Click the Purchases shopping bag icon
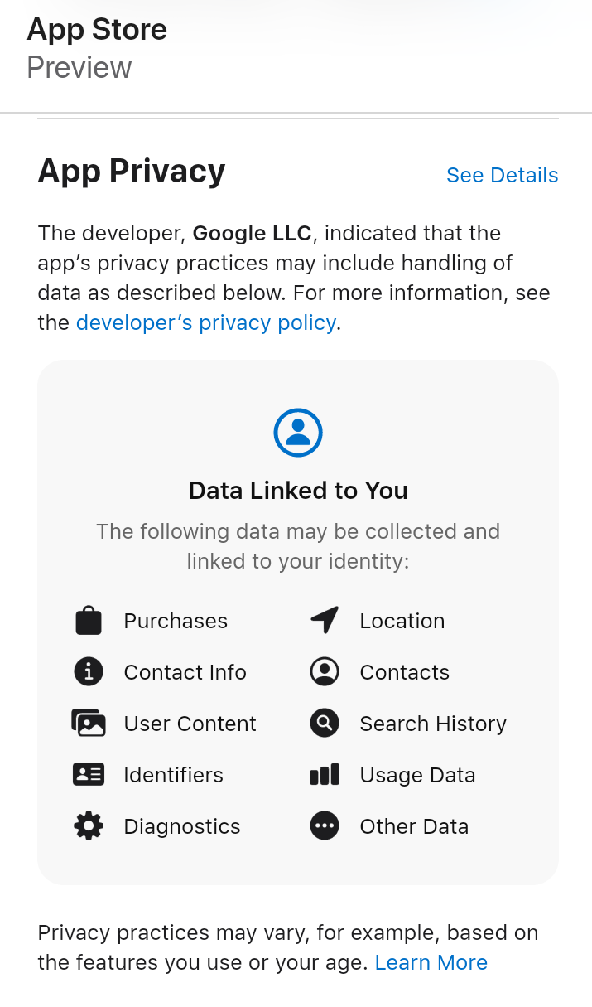Screen dimensions: 592x1007 pyautogui.click(x=89, y=621)
